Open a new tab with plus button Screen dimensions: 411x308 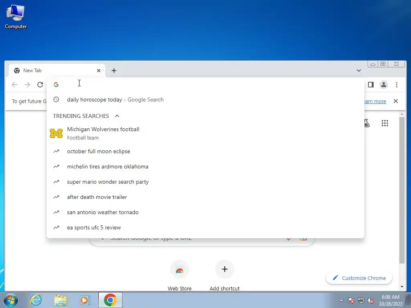pyautogui.click(x=114, y=71)
